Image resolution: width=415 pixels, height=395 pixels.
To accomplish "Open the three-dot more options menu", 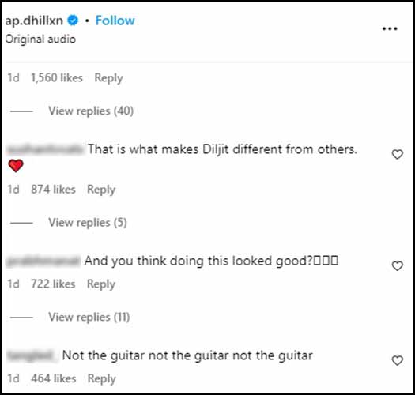I will pos(390,28).
